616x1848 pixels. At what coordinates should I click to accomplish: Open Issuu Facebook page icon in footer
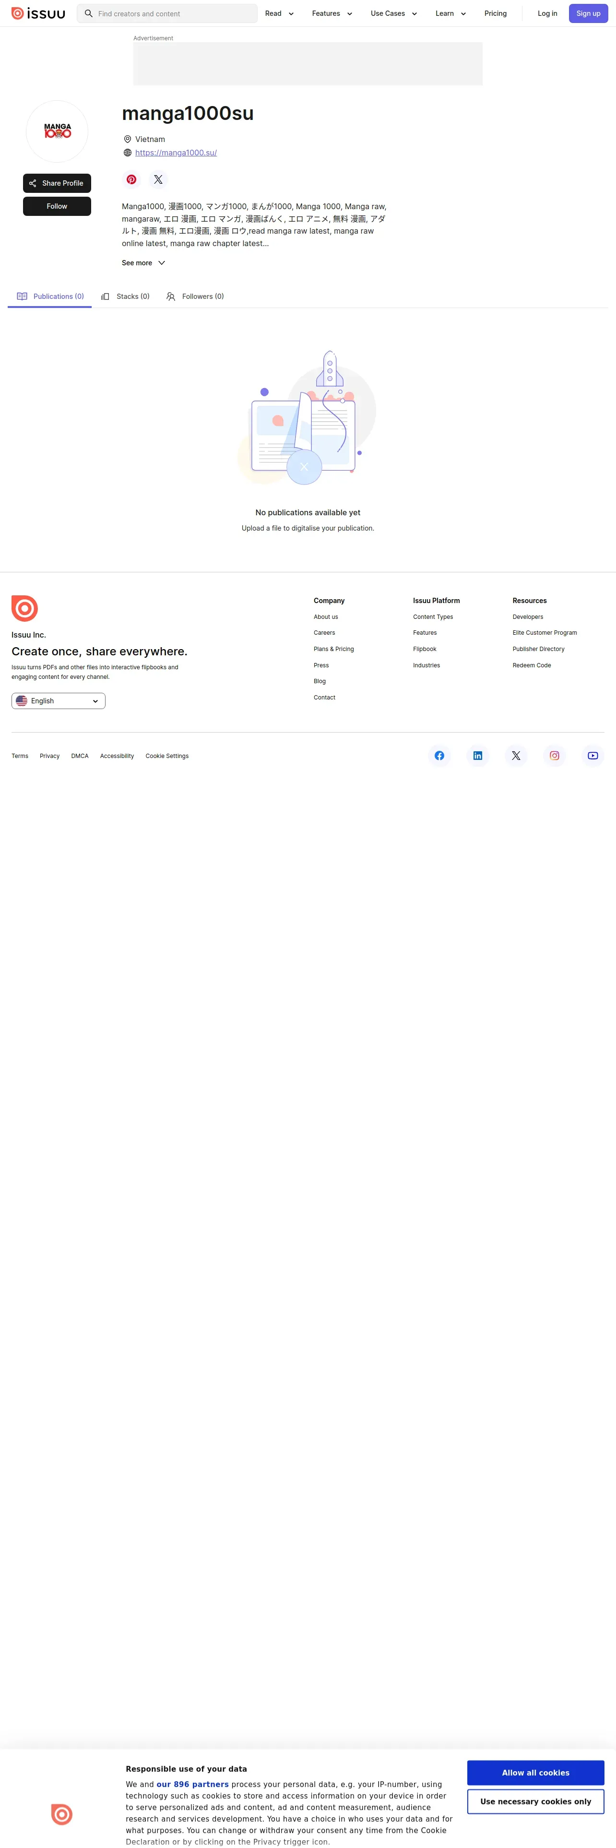pos(439,756)
